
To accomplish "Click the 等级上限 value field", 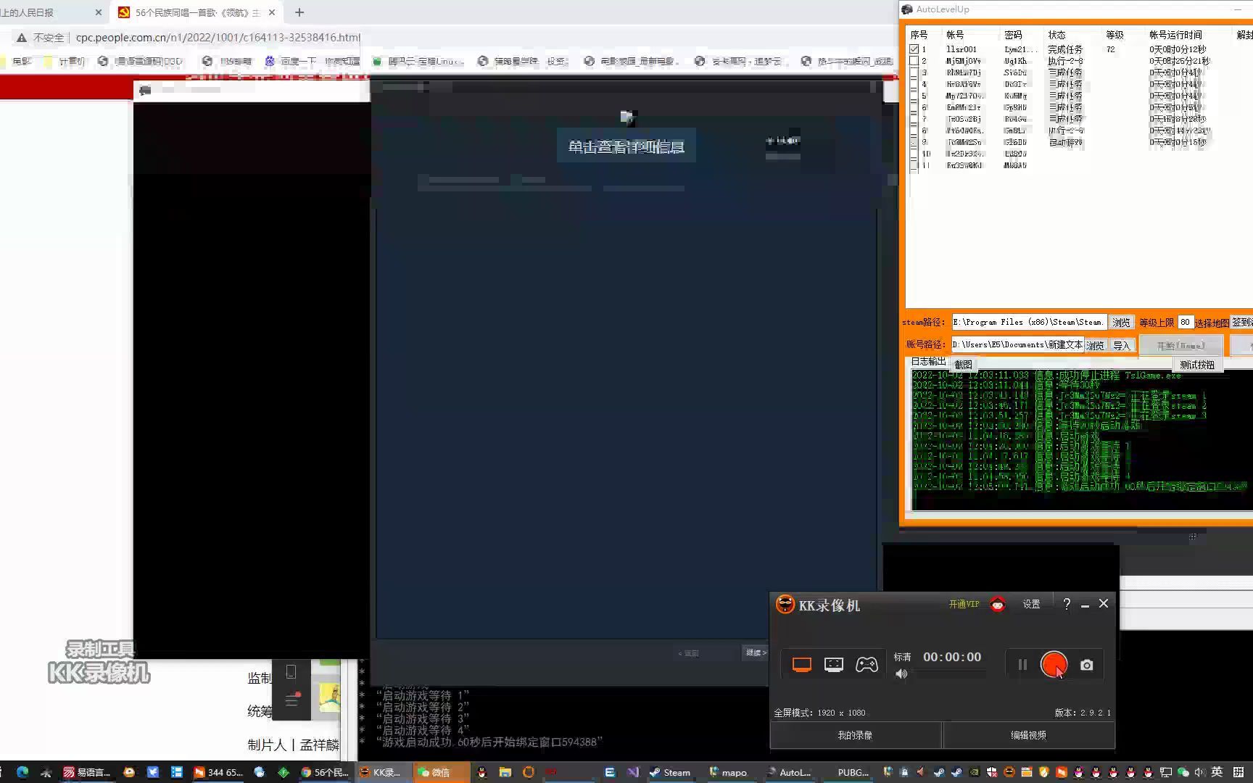I will click(x=1186, y=322).
